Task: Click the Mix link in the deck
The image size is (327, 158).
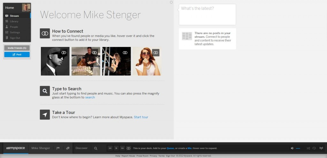Action: tap(190, 148)
